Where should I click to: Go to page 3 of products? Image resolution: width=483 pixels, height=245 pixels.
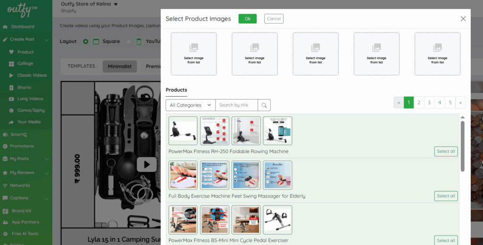[429, 102]
